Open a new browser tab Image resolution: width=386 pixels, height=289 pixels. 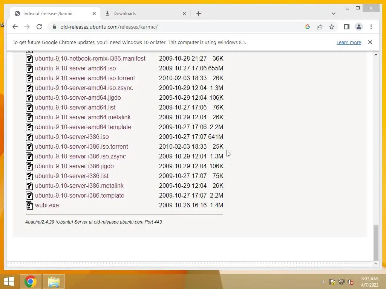point(199,14)
